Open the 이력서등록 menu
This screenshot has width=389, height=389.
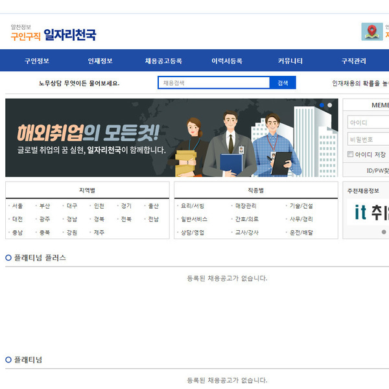(x=227, y=61)
